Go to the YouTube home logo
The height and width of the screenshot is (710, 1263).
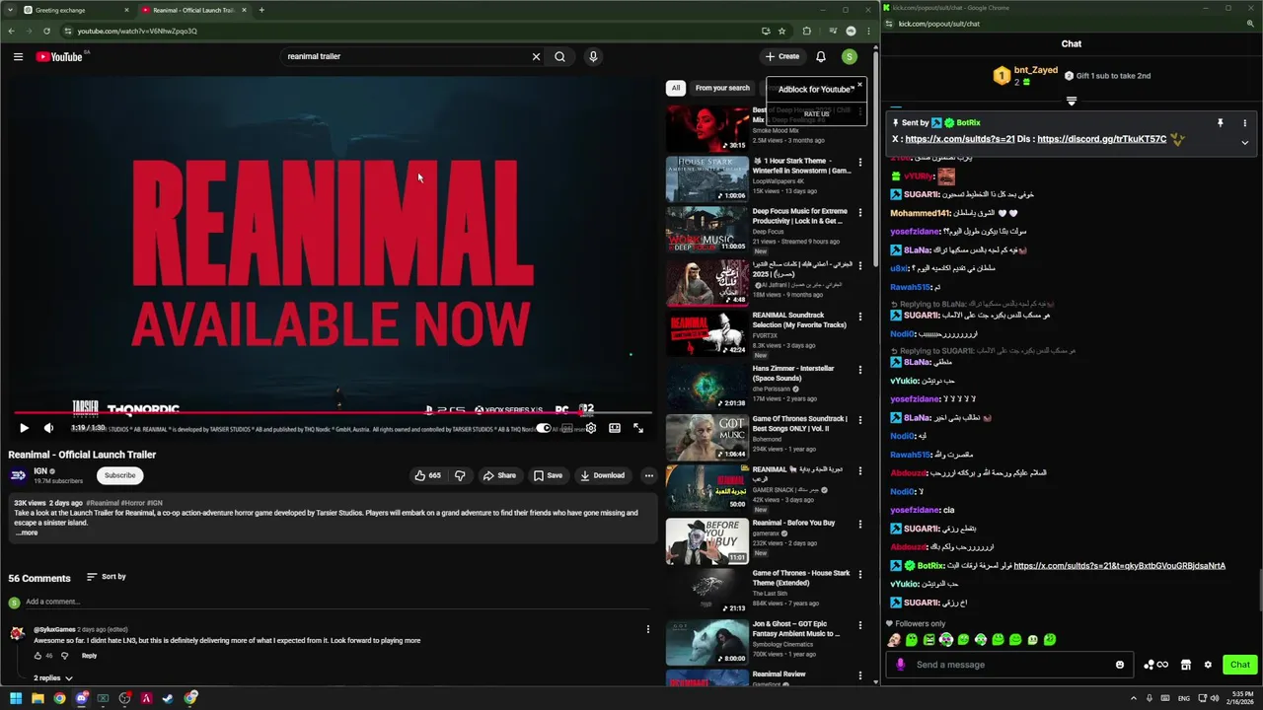coord(60,56)
